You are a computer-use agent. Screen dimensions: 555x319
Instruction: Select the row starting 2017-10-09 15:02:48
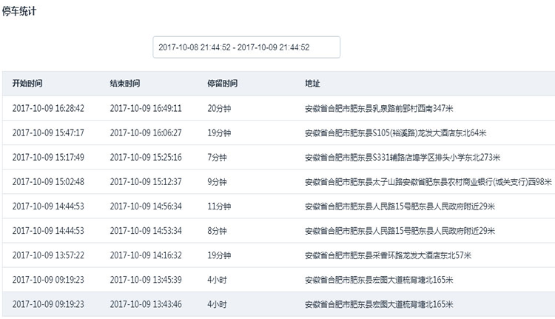[278, 181]
